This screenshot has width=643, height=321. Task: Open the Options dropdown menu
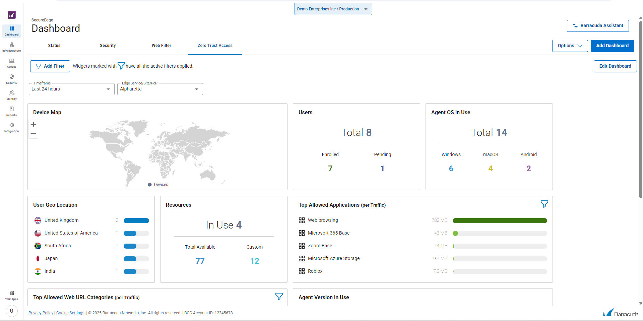570,46
